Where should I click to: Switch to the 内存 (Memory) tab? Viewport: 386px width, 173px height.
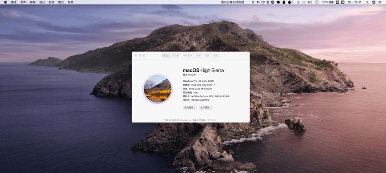pyautogui.click(x=198, y=56)
